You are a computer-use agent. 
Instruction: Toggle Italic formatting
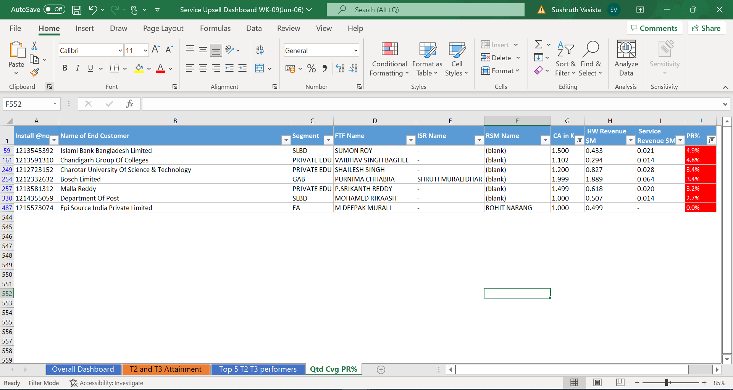click(77, 68)
